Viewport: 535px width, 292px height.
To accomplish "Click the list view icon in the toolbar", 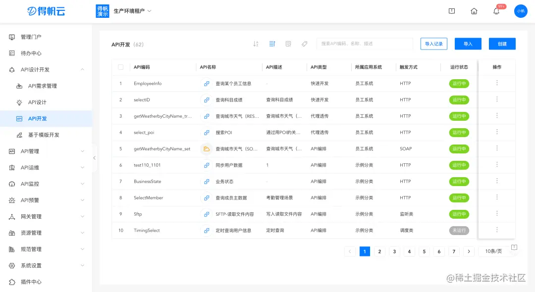I will [272, 44].
